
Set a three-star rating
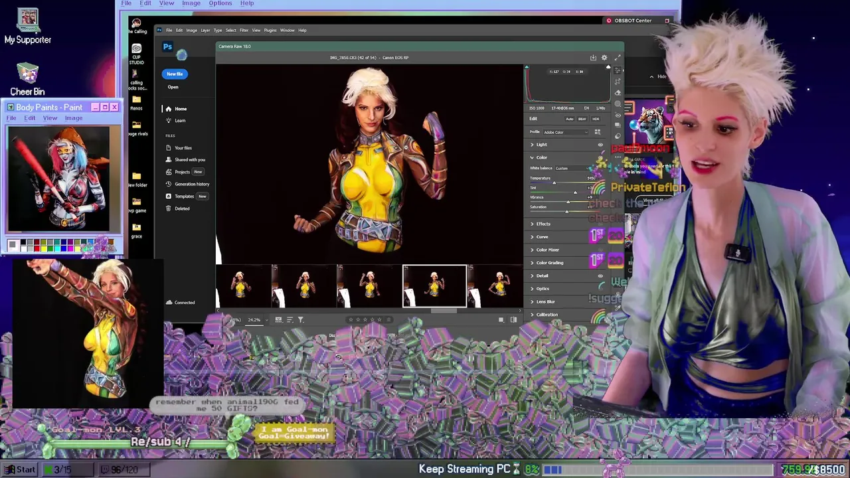[366, 320]
